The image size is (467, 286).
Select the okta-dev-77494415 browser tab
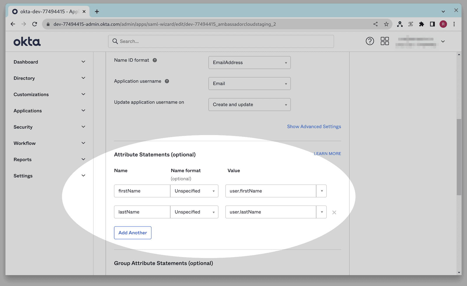[x=49, y=12]
